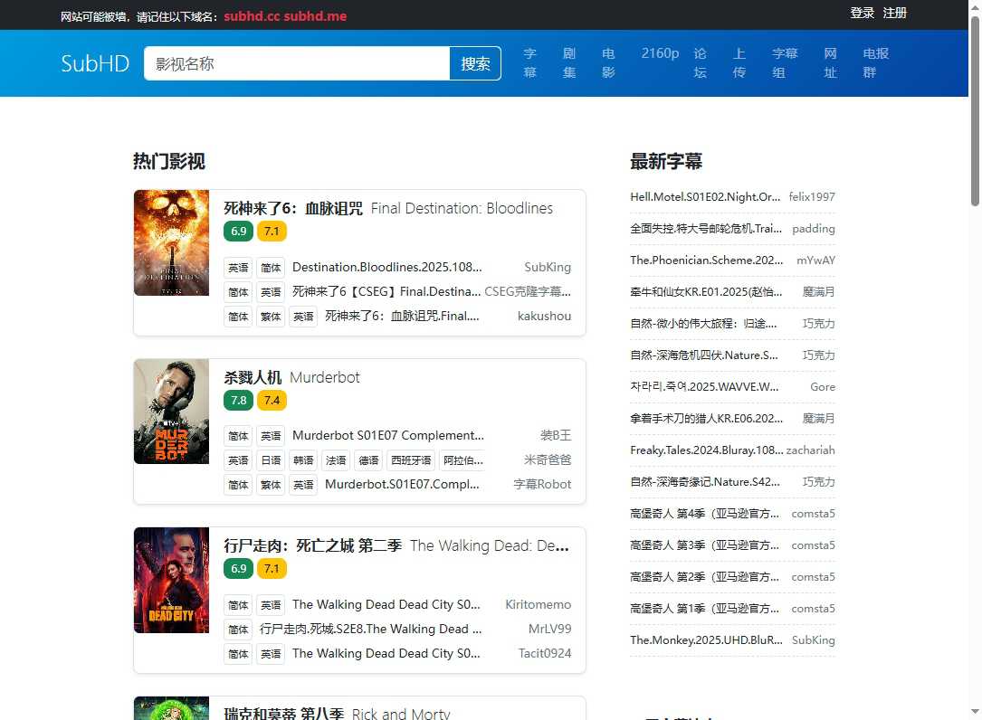The image size is (982, 720).
Task: Open Hell.Motel.S01E02.Night.Or... latest subtitle
Action: 705,196
